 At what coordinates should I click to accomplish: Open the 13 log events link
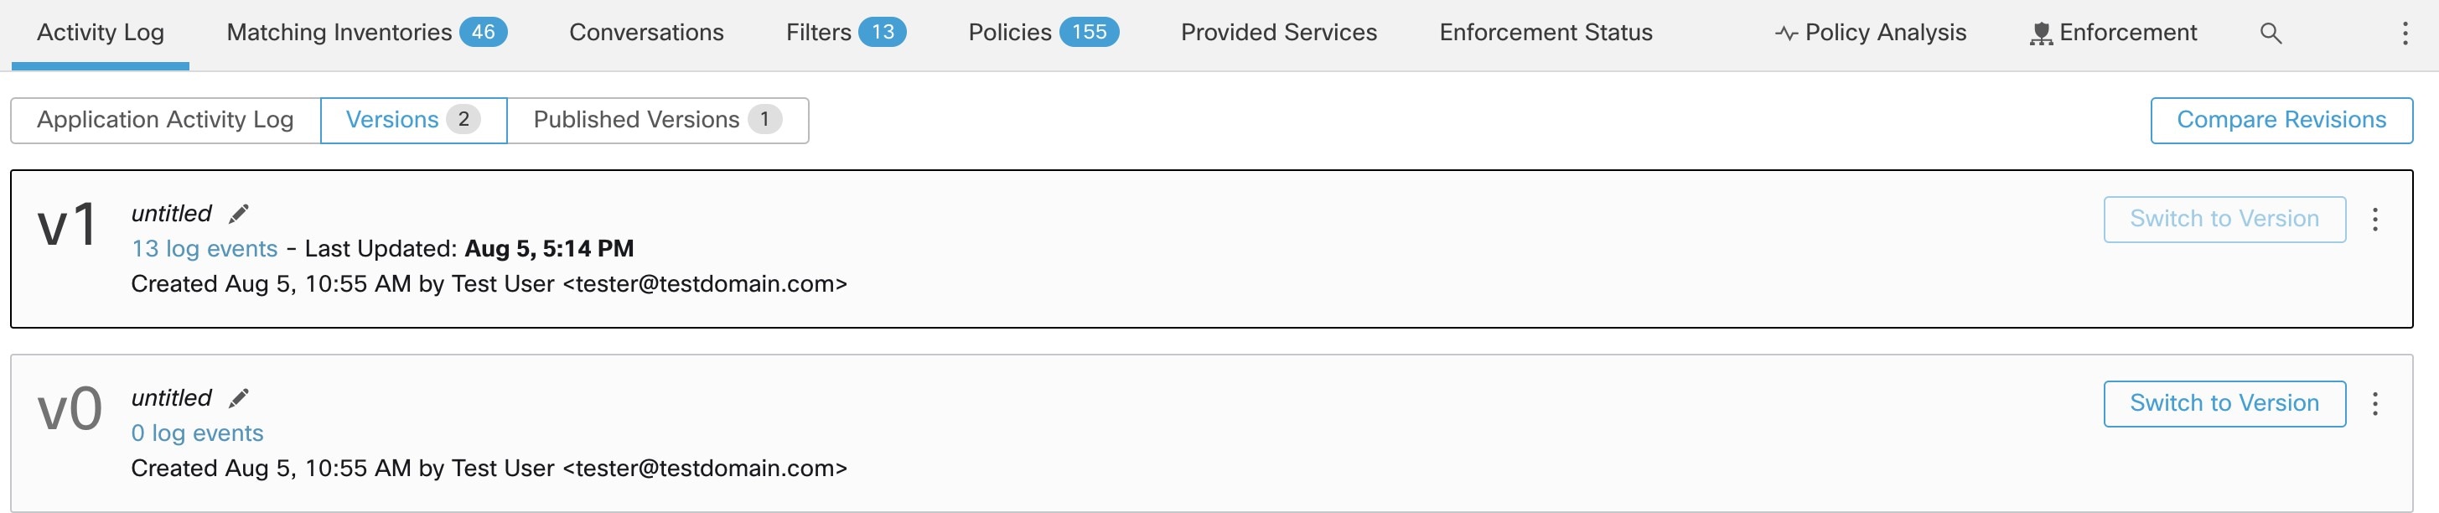(x=205, y=249)
